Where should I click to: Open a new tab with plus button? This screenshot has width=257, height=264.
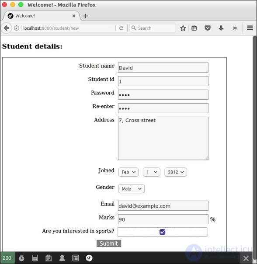(86, 16)
